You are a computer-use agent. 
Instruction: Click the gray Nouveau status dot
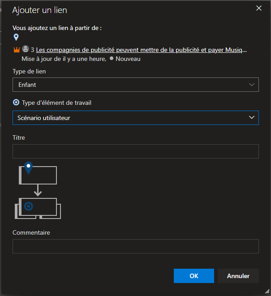(x=112, y=59)
